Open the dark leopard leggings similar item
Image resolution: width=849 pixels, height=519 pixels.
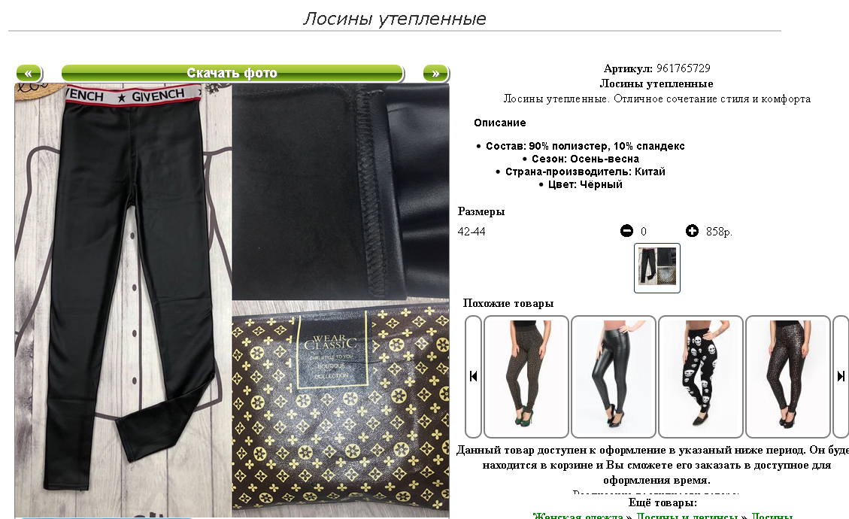tap(788, 377)
